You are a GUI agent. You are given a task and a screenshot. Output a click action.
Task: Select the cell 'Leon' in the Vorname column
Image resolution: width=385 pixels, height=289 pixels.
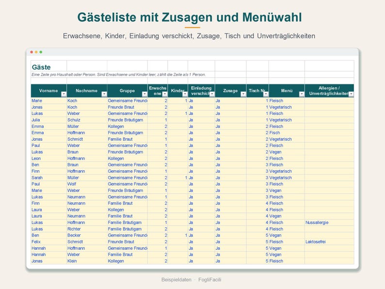click(48, 159)
